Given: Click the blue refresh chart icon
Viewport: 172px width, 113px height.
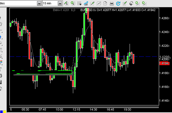Looking at the screenshot, I should 118,3.
